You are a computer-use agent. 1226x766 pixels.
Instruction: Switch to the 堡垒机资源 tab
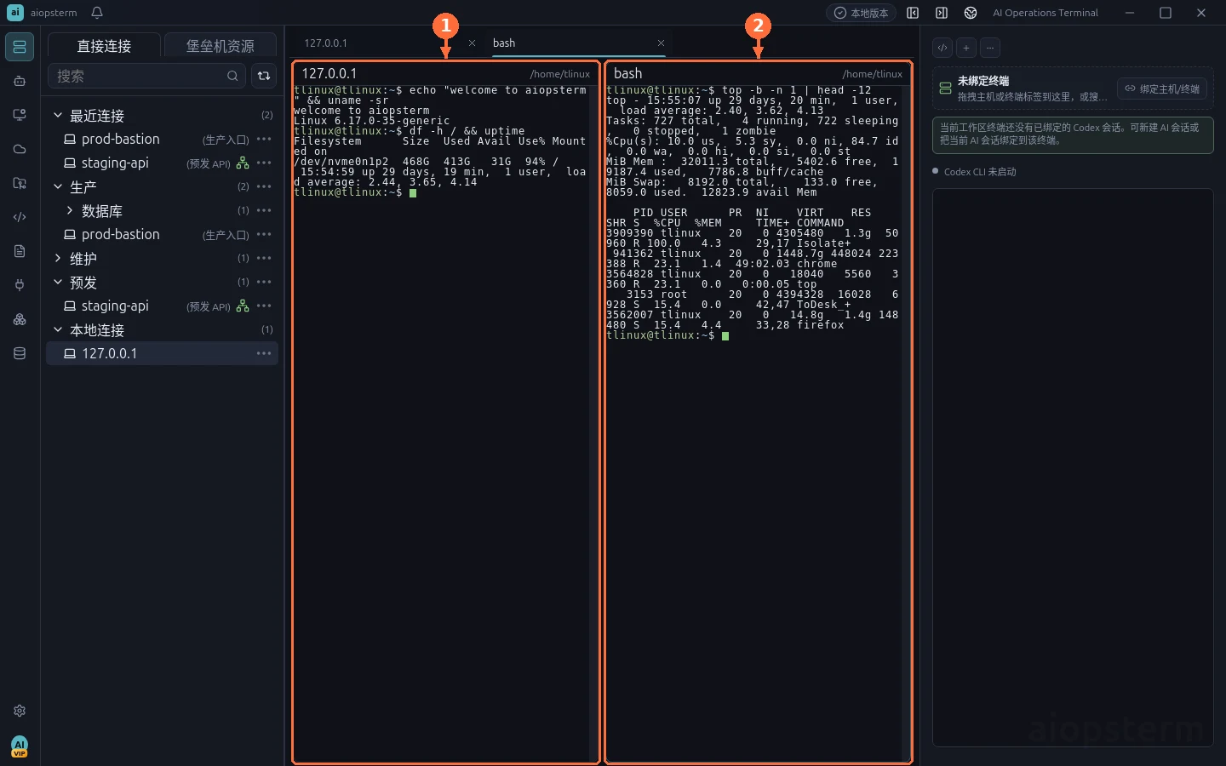point(220,46)
